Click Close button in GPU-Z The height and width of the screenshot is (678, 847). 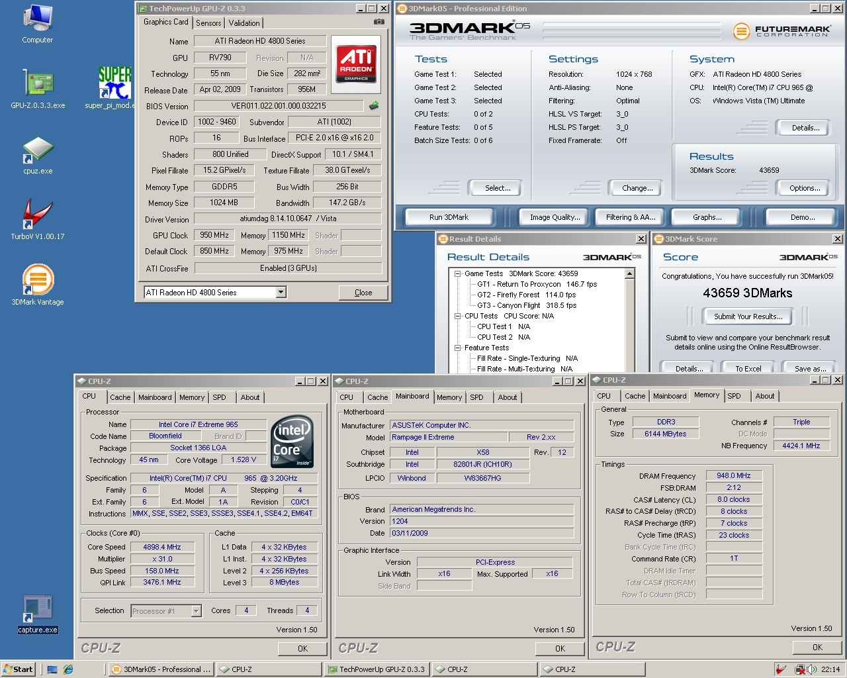(363, 293)
